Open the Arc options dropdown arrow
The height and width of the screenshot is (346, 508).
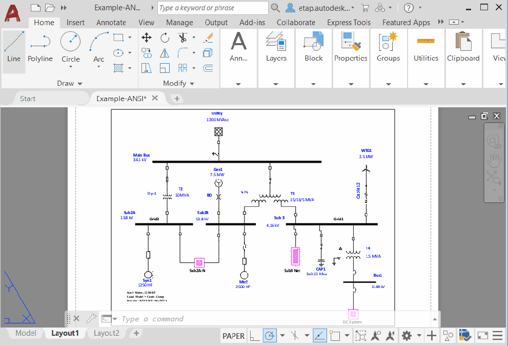pyautogui.click(x=98, y=68)
